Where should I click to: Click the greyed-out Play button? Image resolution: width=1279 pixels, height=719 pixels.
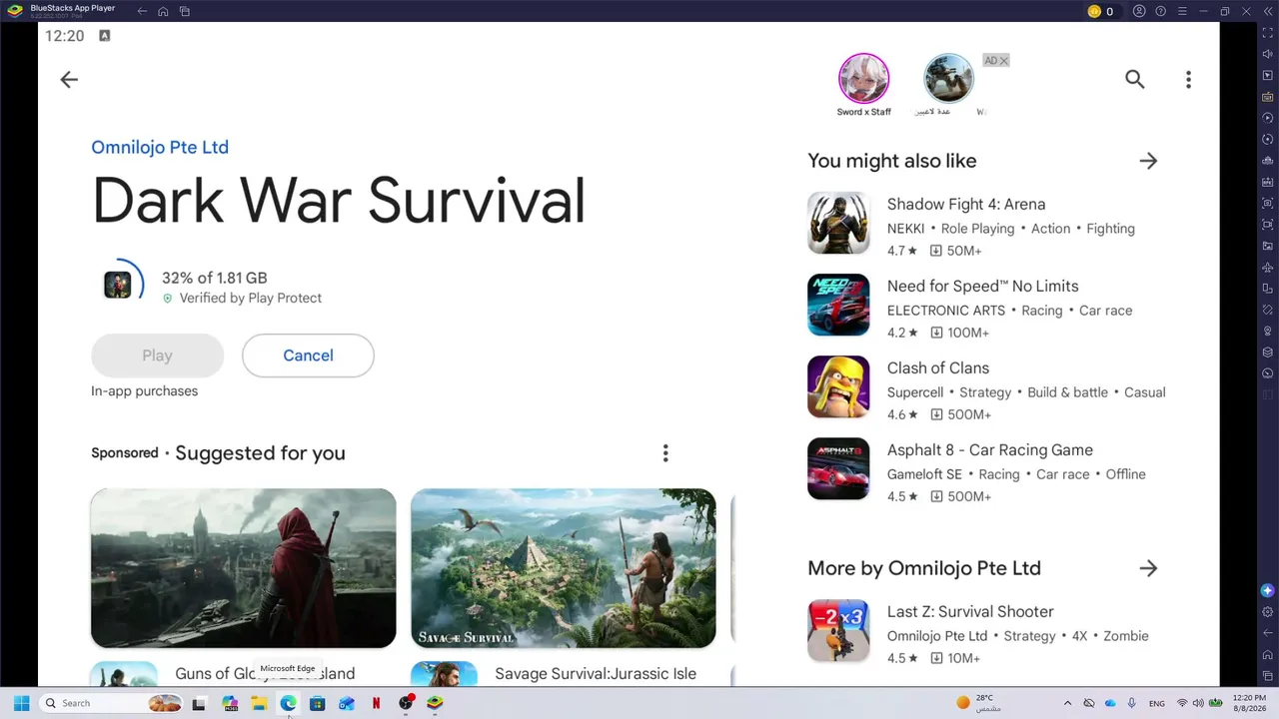(157, 356)
